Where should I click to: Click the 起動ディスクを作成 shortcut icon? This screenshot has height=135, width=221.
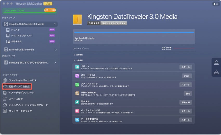pyautogui.click(x=5, y=86)
